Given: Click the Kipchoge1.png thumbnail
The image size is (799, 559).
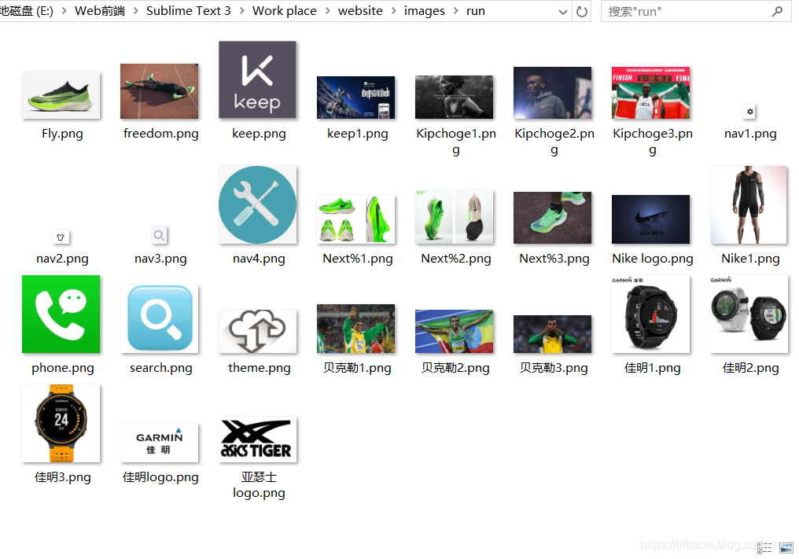Looking at the screenshot, I should [x=454, y=97].
